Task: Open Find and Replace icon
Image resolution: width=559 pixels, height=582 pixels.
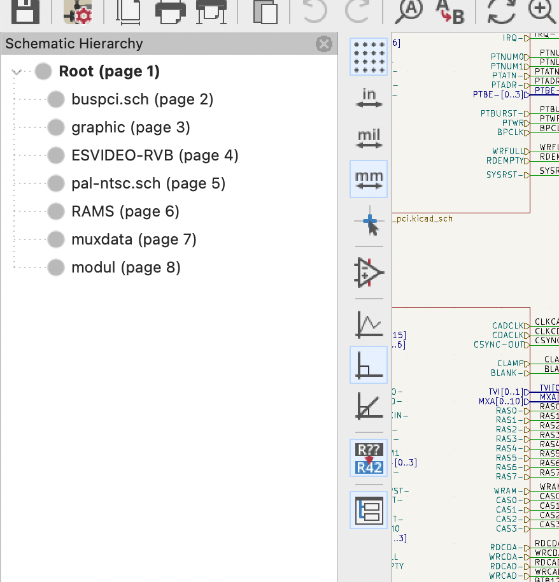Action: (x=449, y=11)
